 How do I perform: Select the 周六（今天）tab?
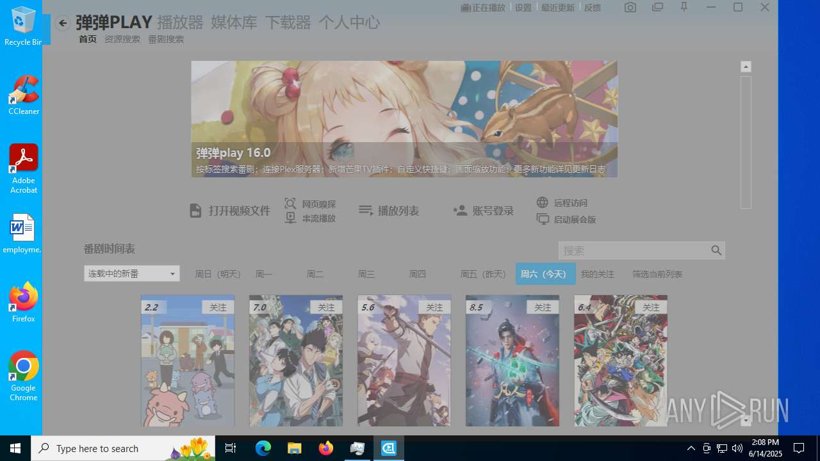(546, 274)
